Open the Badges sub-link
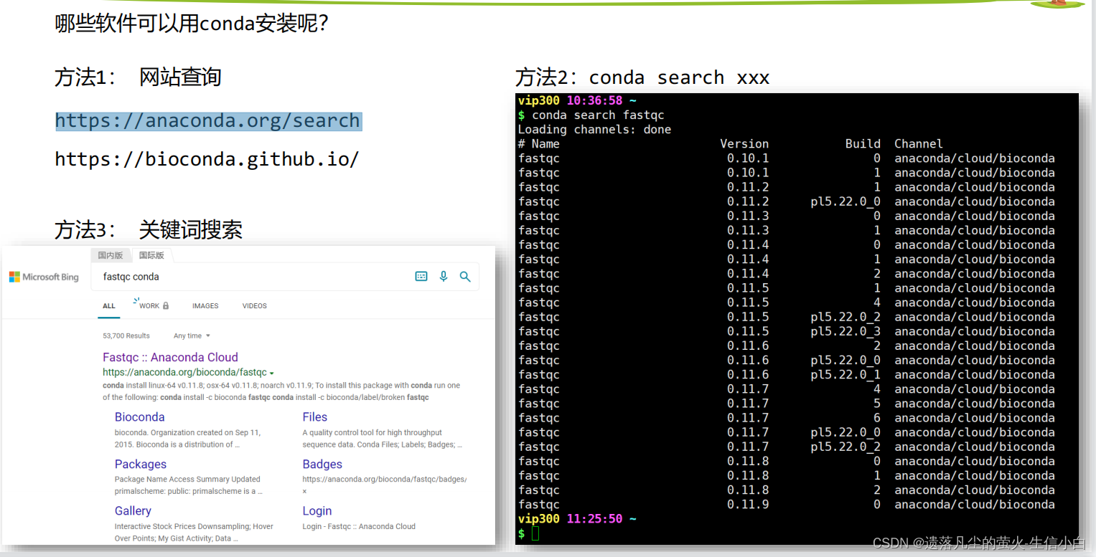Viewport: 1096px width, 557px height. 322,464
